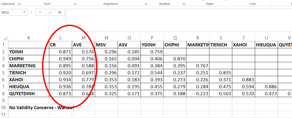Click the CR header cell
Viewport: 292px width, 118px height.
click(61, 45)
